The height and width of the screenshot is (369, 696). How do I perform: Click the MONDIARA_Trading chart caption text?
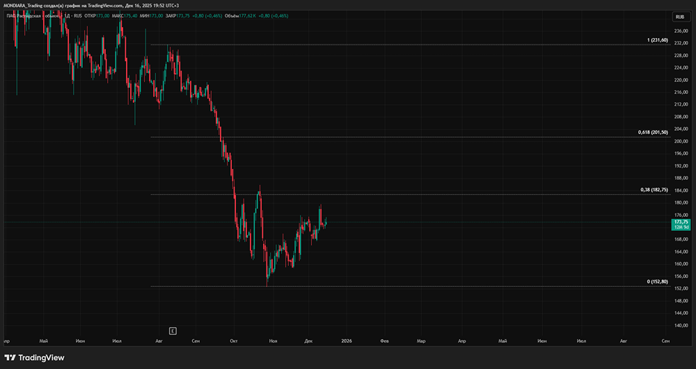pyautogui.click(x=91, y=6)
